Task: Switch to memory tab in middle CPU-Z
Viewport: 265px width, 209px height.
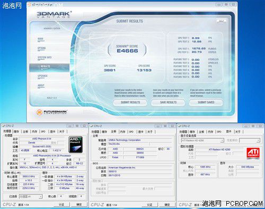Action: click(x=122, y=132)
